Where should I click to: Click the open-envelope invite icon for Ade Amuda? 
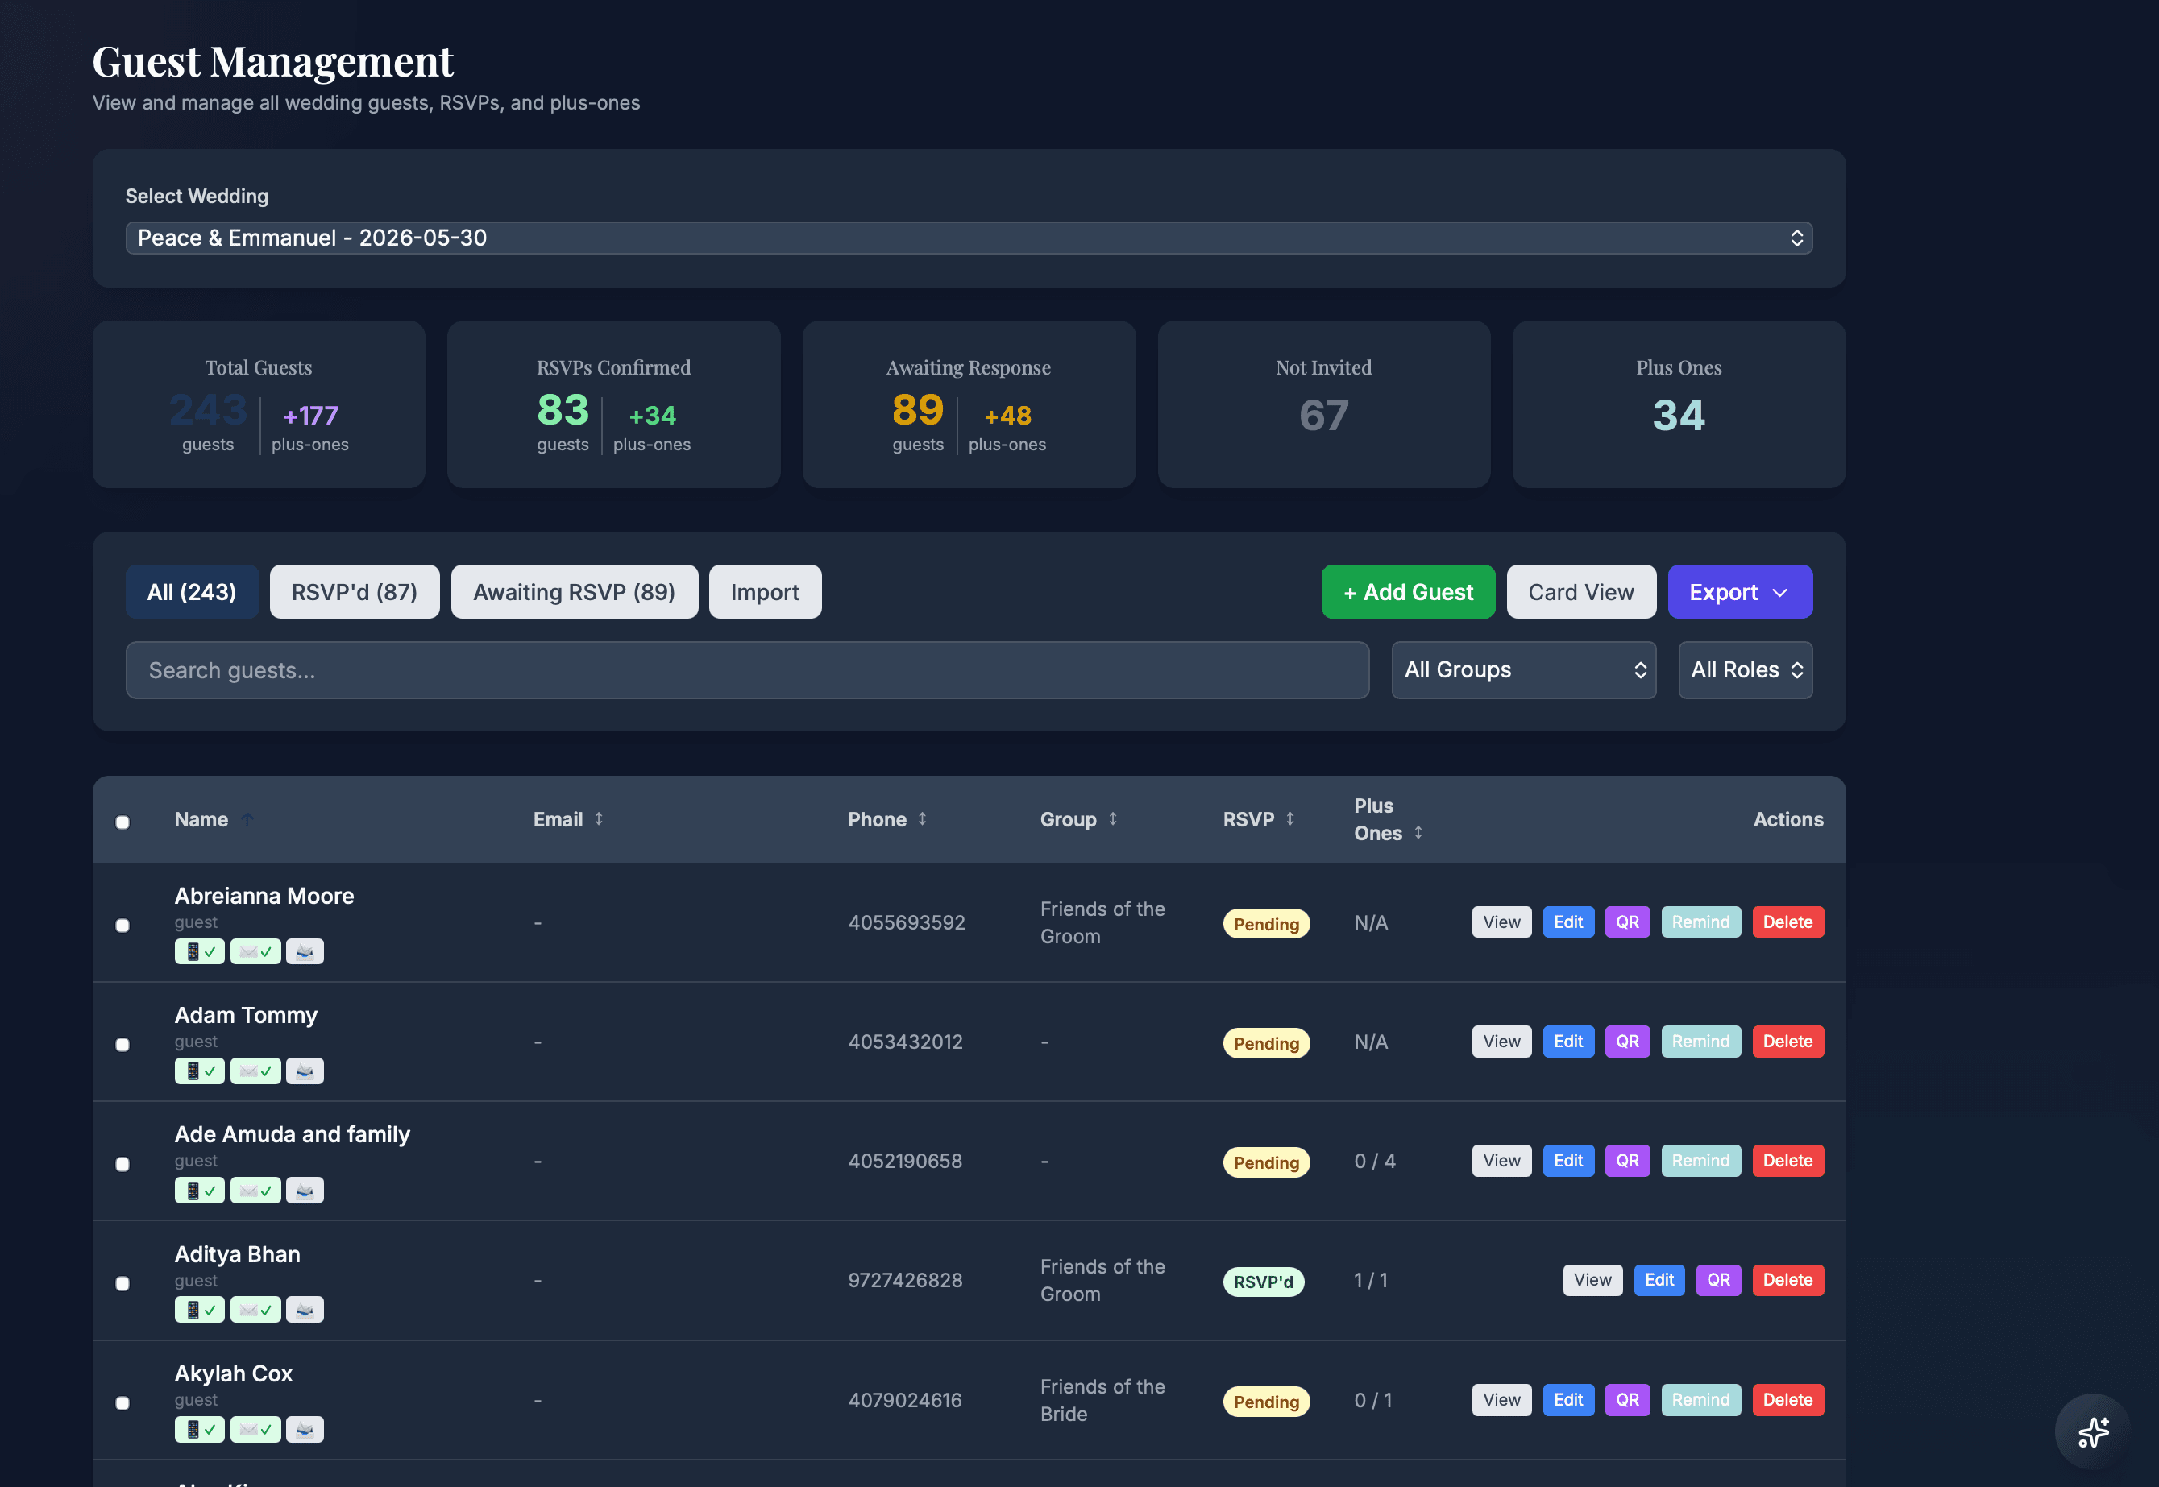tap(305, 1190)
